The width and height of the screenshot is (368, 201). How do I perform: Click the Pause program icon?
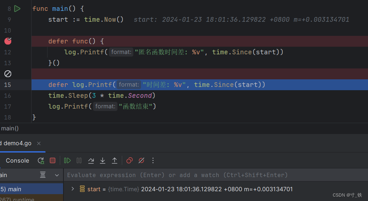pyautogui.click(x=79, y=160)
